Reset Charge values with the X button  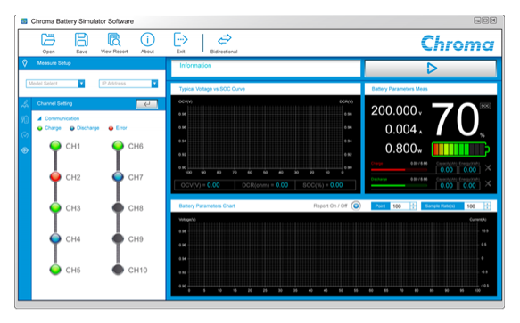(x=488, y=168)
